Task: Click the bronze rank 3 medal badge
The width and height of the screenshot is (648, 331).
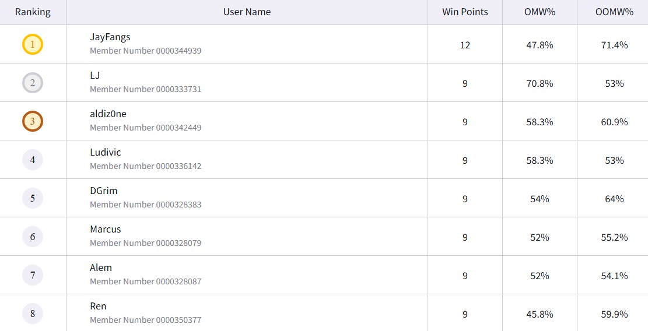Action: [33, 121]
